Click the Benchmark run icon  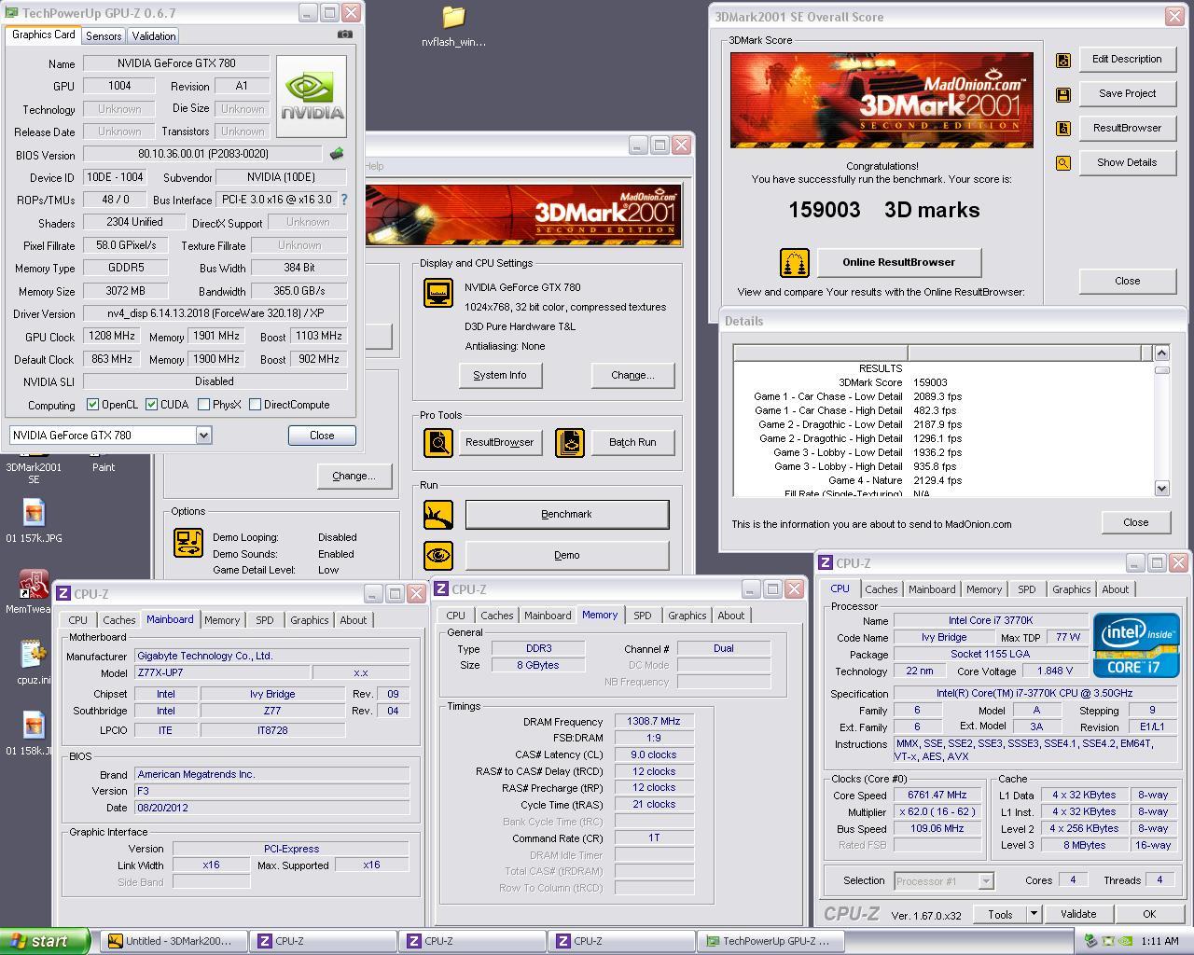click(438, 515)
